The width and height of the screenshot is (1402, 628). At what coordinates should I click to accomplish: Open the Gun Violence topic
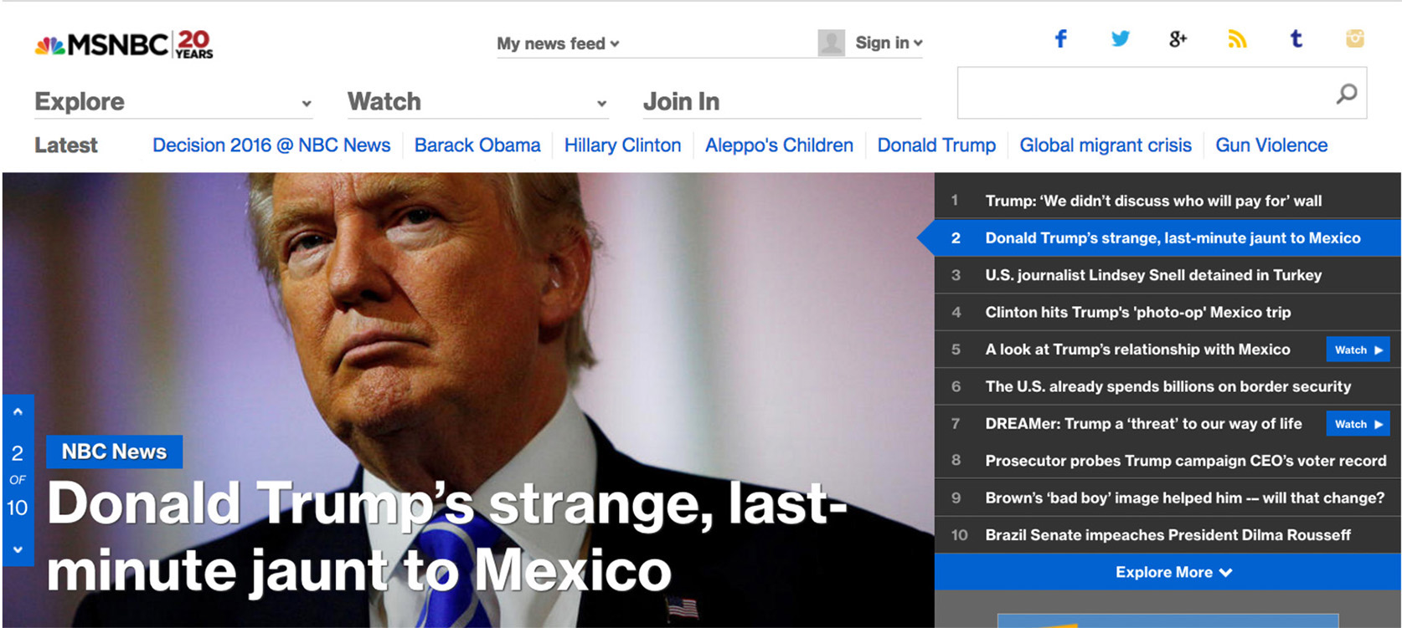(x=1271, y=146)
